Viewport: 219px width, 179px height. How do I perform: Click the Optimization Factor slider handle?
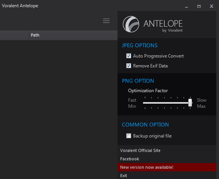tap(190, 102)
